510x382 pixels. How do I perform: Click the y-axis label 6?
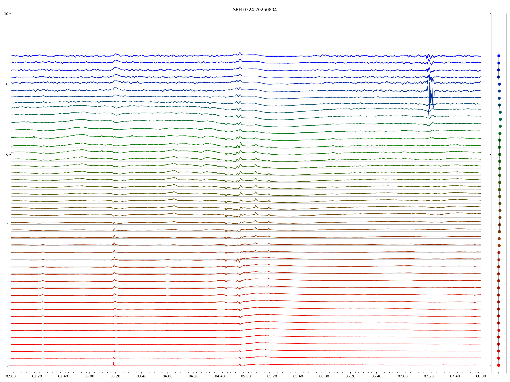click(x=7, y=154)
